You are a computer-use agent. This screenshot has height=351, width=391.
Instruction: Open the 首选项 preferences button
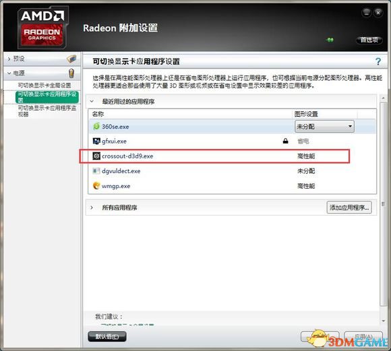[x=369, y=40]
